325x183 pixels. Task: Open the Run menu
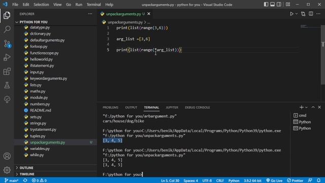(79, 5)
